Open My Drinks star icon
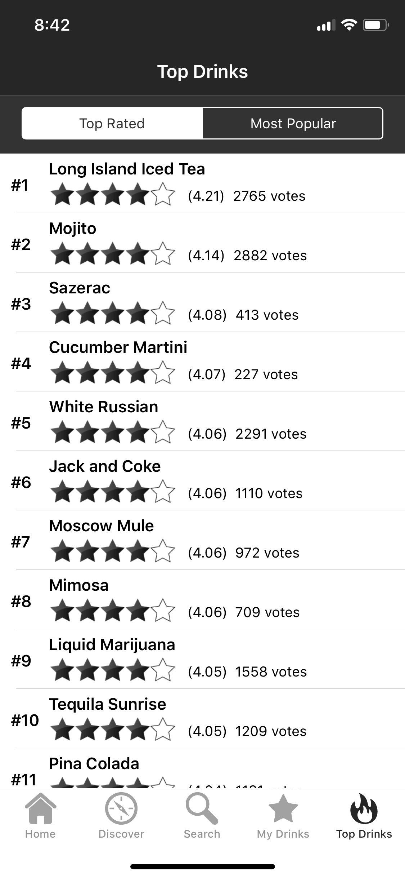Image resolution: width=405 pixels, height=878 pixels. click(x=283, y=808)
